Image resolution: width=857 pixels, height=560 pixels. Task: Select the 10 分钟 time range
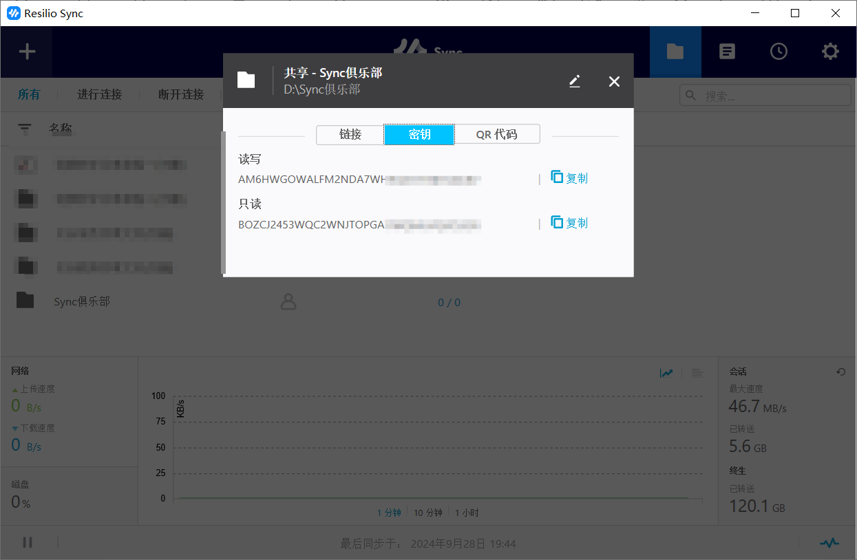[428, 513]
